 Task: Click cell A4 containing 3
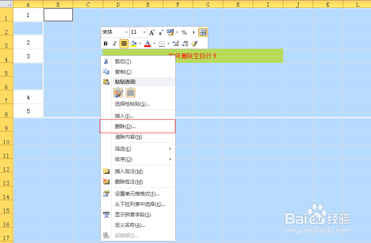(x=28, y=56)
